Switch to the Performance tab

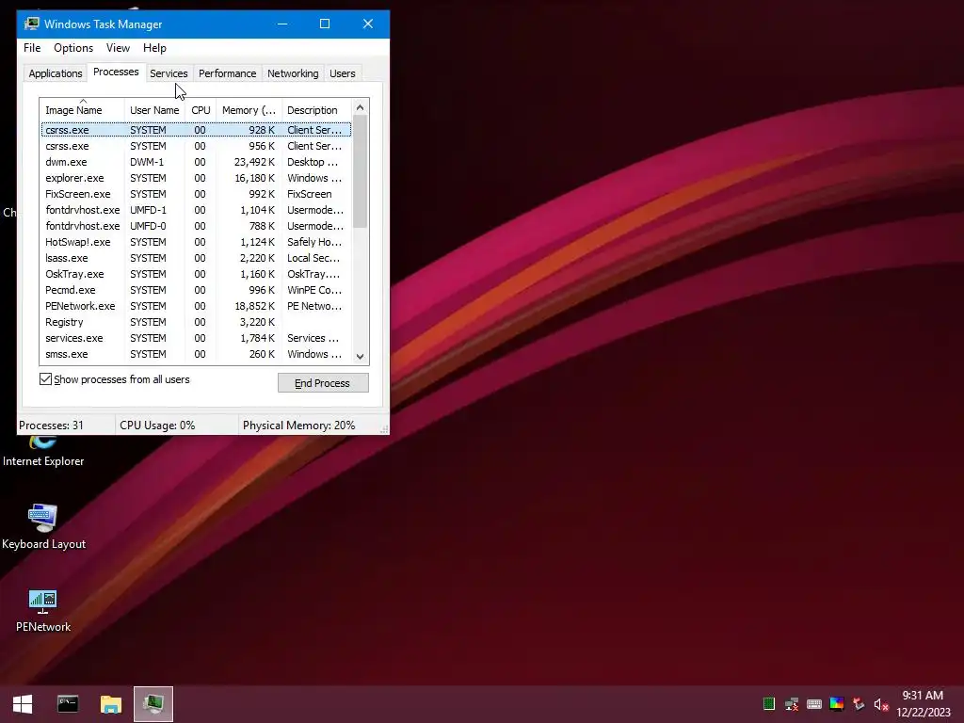pyautogui.click(x=228, y=73)
